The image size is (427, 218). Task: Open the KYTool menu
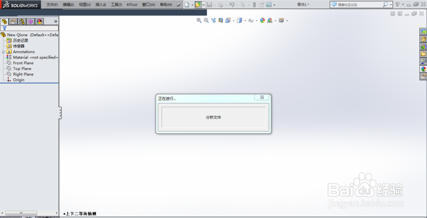click(x=132, y=5)
